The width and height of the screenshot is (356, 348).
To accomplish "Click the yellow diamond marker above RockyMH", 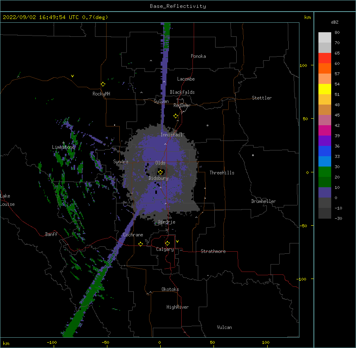I will 103,84.
